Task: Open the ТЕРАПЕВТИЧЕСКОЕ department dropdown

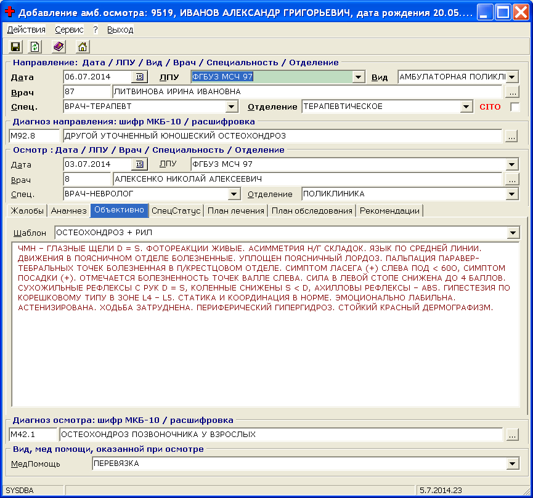Action: (466, 106)
